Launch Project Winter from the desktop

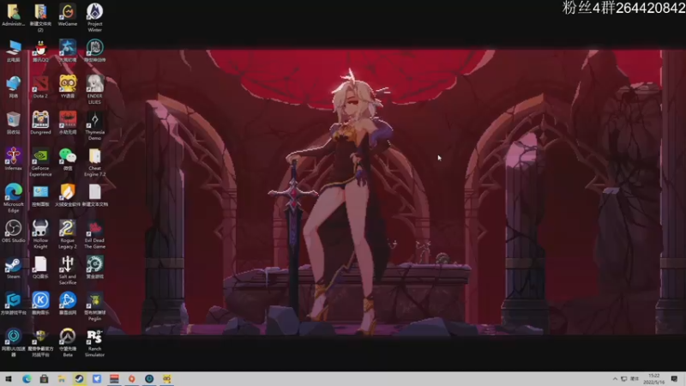(x=94, y=12)
